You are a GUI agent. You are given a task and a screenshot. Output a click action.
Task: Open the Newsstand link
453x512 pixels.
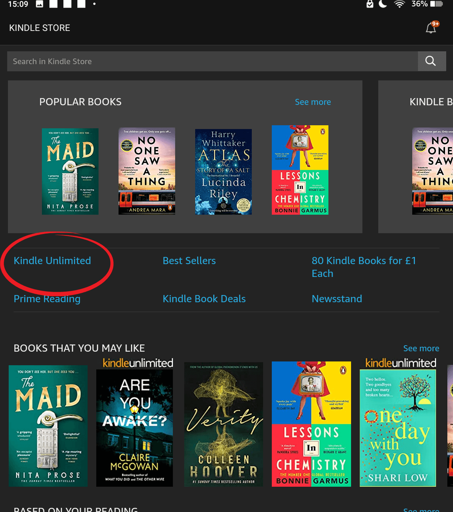tap(337, 299)
